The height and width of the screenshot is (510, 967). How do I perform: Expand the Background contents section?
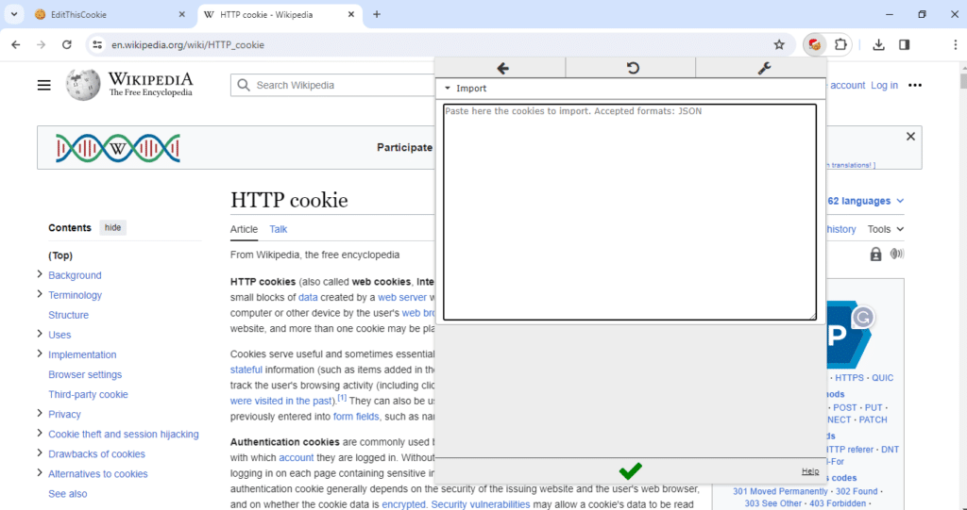pyautogui.click(x=40, y=274)
